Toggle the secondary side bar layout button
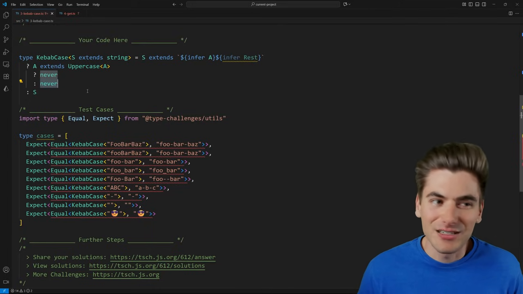Image resolution: width=523 pixels, height=294 pixels. coord(484,4)
